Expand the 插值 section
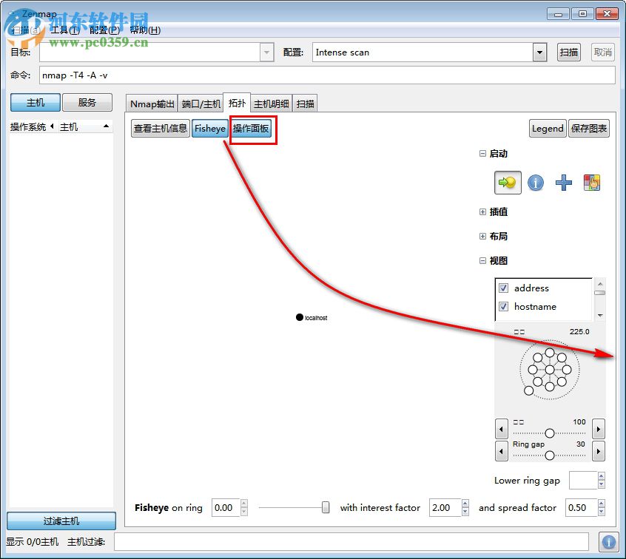 tap(482, 211)
